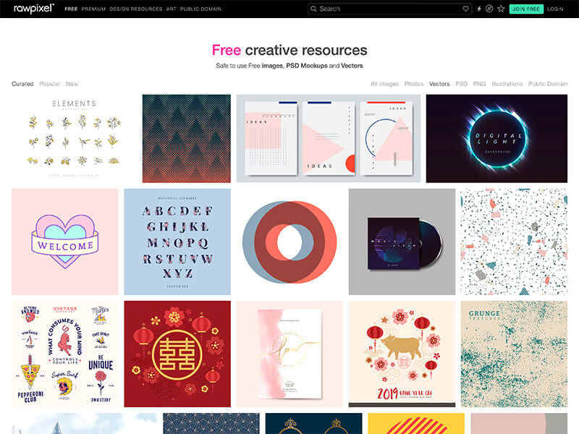Open the Welcome heart badge thumbnail
The width and height of the screenshot is (579, 434).
[x=65, y=242]
